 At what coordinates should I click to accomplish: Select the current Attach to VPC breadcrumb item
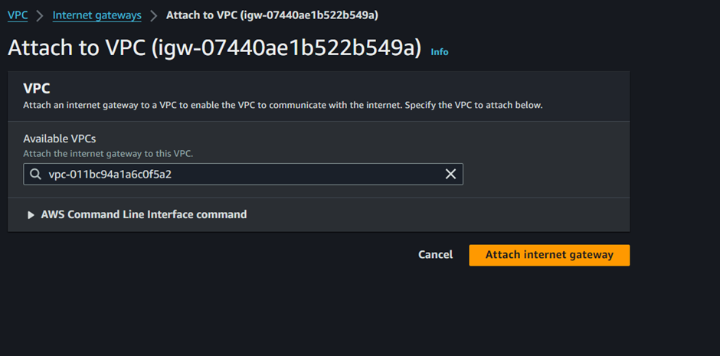click(x=272, y=15)
